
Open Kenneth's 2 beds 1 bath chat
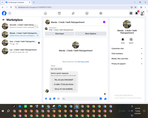pyautogui.click(x=21, y=26)
